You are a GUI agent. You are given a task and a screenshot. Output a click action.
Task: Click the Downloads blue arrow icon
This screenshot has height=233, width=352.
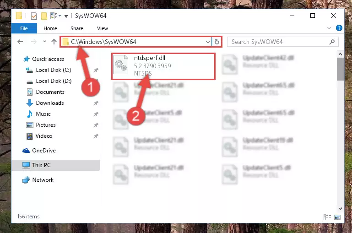pos(30,103)
